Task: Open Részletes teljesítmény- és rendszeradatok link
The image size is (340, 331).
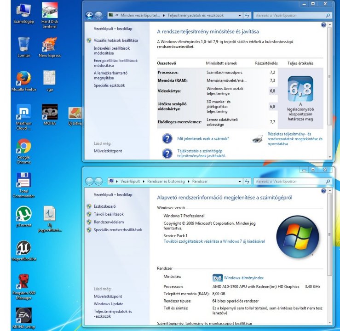Action: (294, 139)
